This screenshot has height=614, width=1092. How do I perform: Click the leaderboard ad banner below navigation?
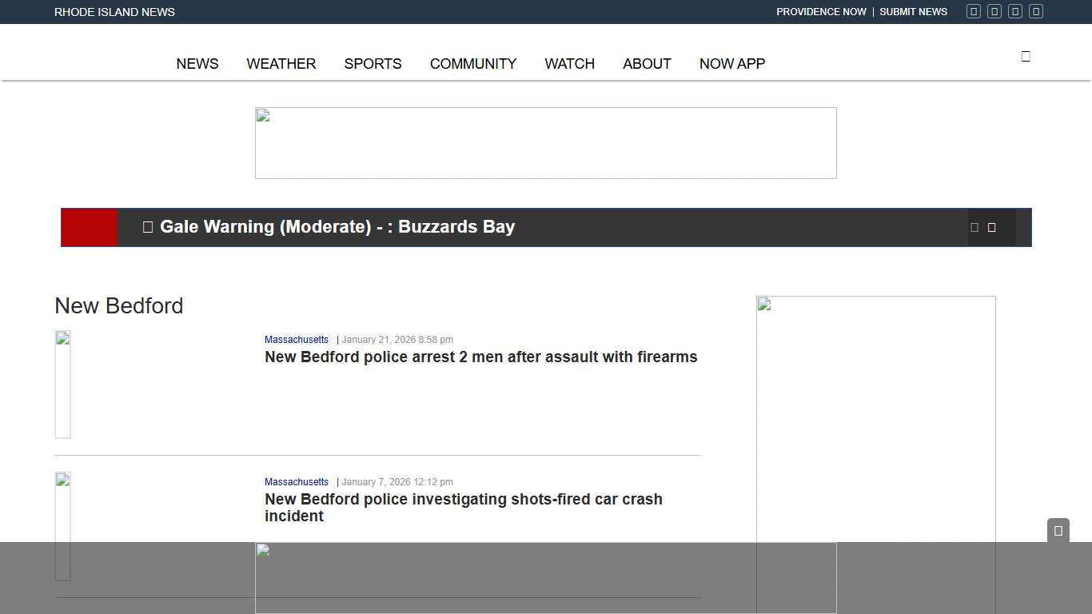click(x=545, y=143)
